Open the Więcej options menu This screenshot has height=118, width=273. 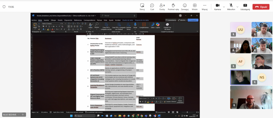tap(204, 5)
